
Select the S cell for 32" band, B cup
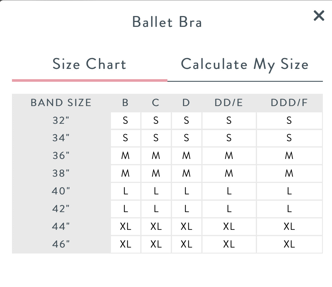coord(125,120)
